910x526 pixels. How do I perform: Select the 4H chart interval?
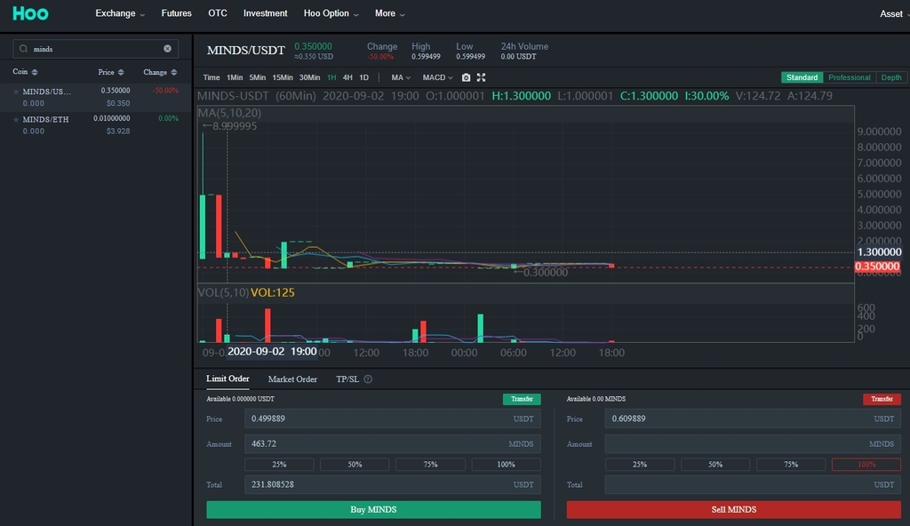[347, 78]
